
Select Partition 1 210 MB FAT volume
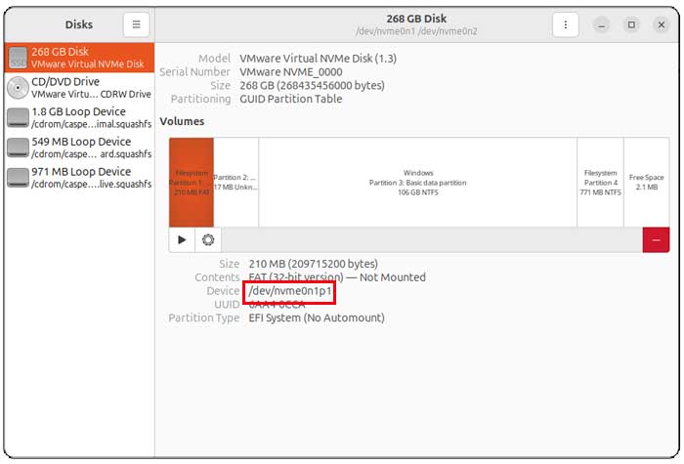point(192,183)
